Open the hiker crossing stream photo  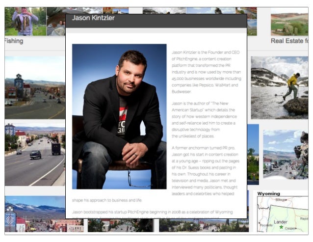[x=280, y=88]
